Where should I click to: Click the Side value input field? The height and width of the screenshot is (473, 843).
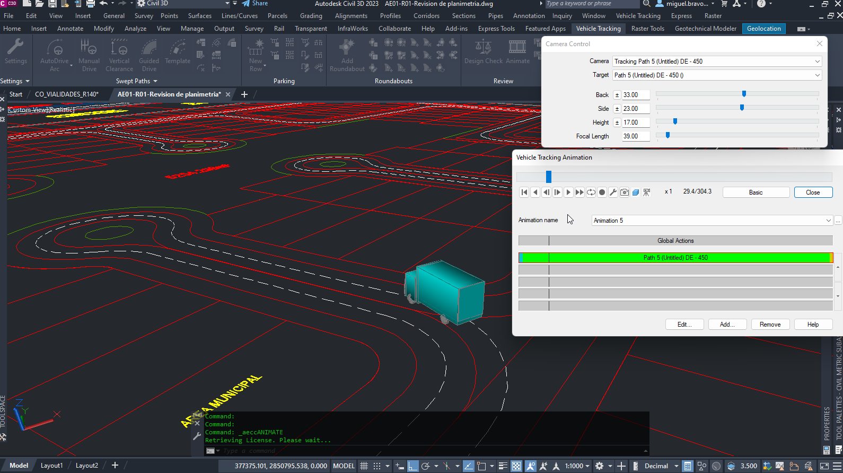coord(636,109)
